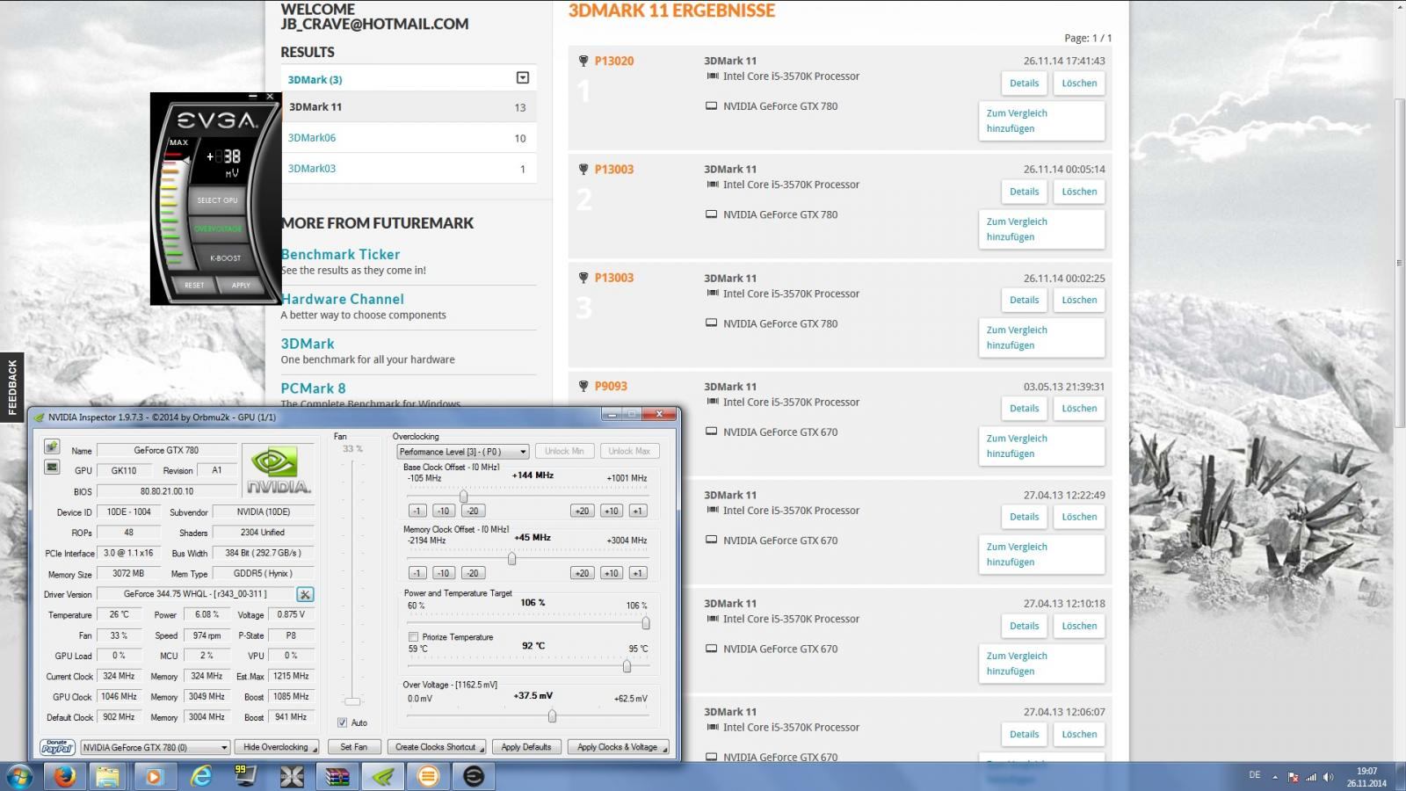Click the NVIDIA logo image in Inspector
Image resolution: width=1406 pixels, height=791 pixels.
(278, 470)
